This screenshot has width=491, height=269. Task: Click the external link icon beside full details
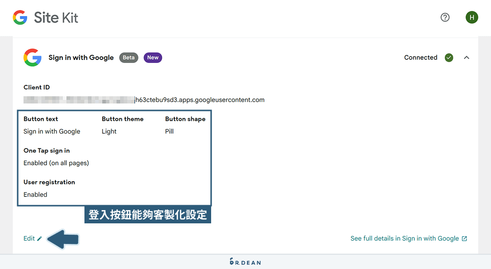click(464, 239)
